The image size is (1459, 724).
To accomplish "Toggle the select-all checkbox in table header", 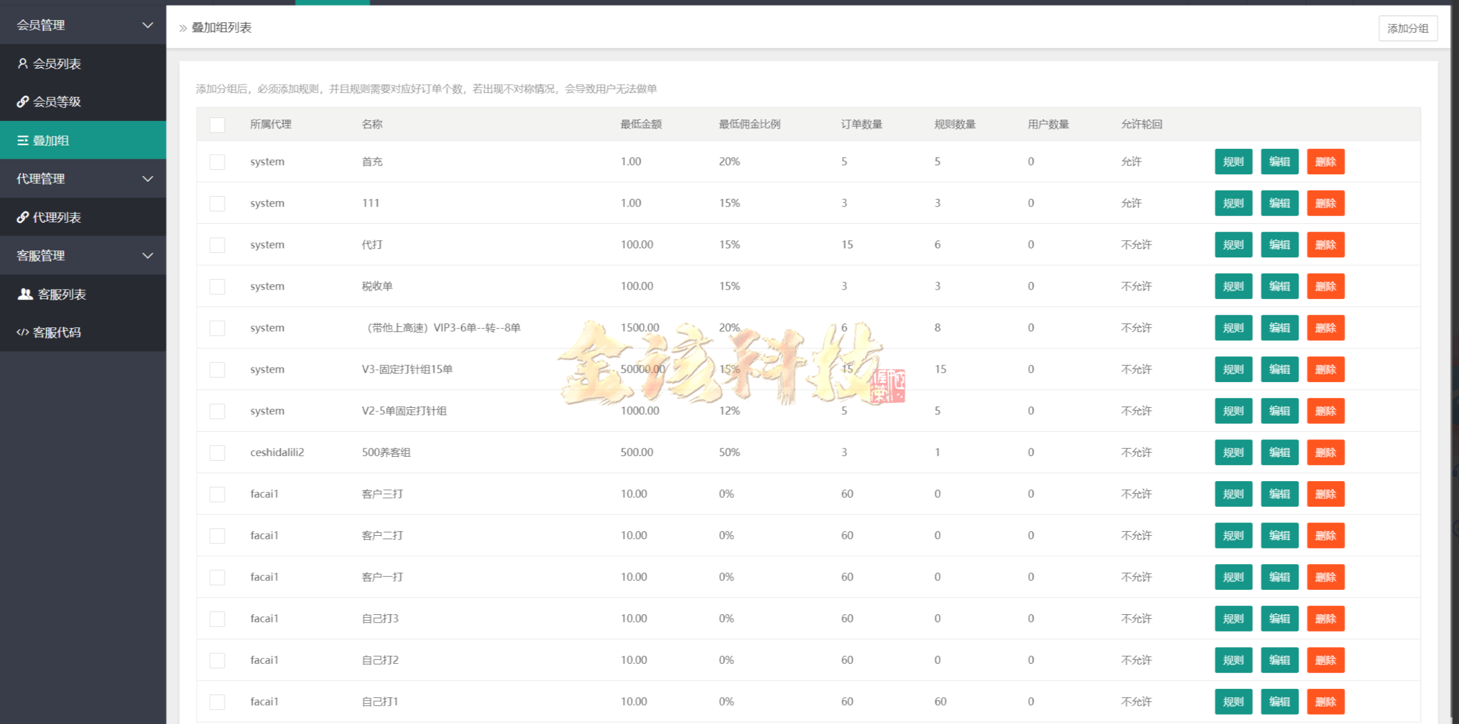I will pos(217,125).
